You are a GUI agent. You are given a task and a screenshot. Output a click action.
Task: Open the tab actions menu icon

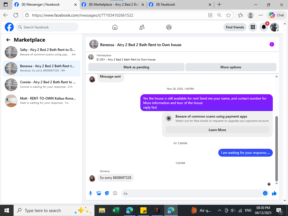coord(6,4)
